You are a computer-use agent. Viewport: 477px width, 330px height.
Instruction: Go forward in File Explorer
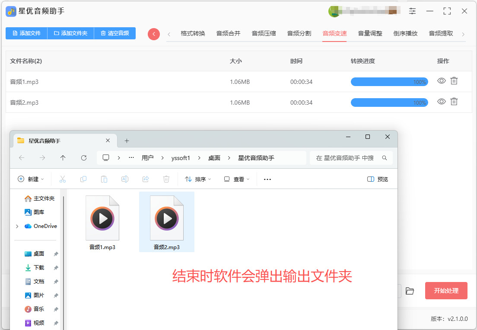42,158
